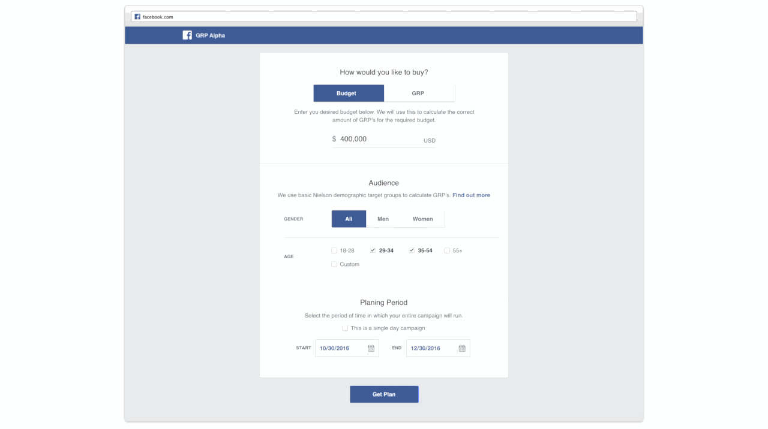Viewport: 768px width, 429px height.
Task: Open the calendar icon in the START date field
Action: 371,348
